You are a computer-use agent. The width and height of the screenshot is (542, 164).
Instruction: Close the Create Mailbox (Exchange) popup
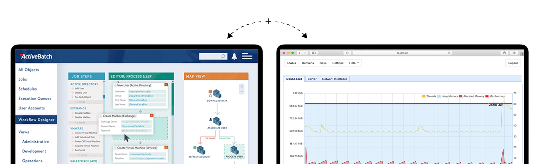(152, 115)
